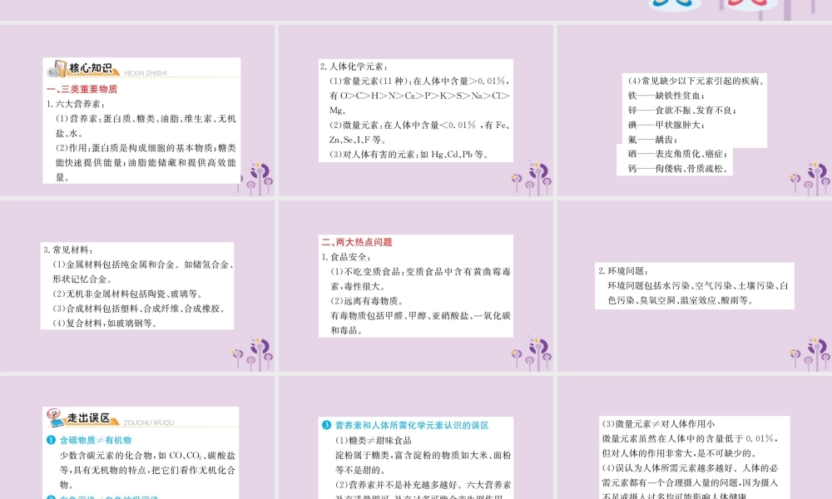The height and width of the screenshot is (499, 832).
Task: Click the 核心知识 book icon
Action: point(57,69)
